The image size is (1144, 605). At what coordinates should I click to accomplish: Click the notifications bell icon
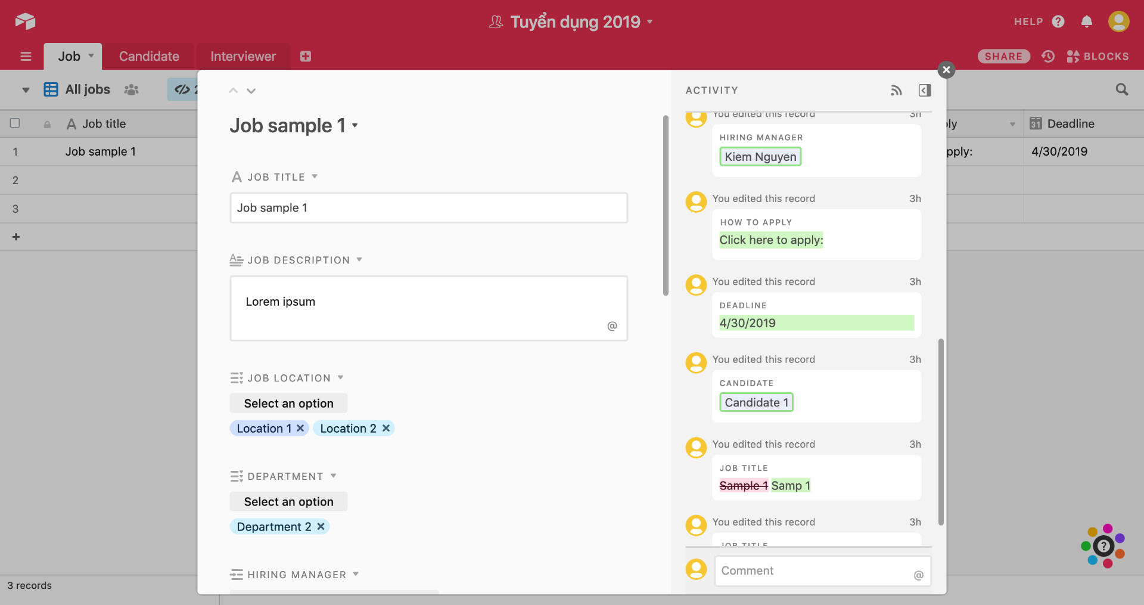tap(1086, 22)
